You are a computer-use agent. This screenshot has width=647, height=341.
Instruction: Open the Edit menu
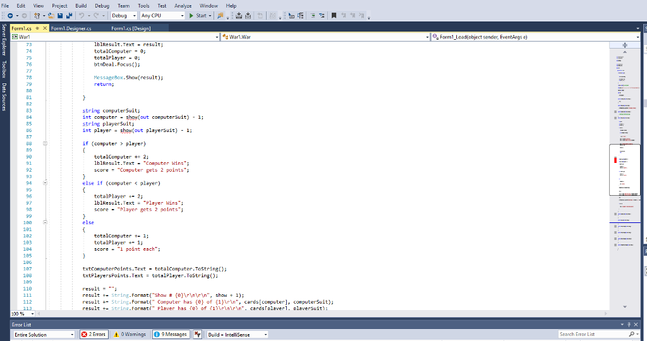[x=21, y=6]
